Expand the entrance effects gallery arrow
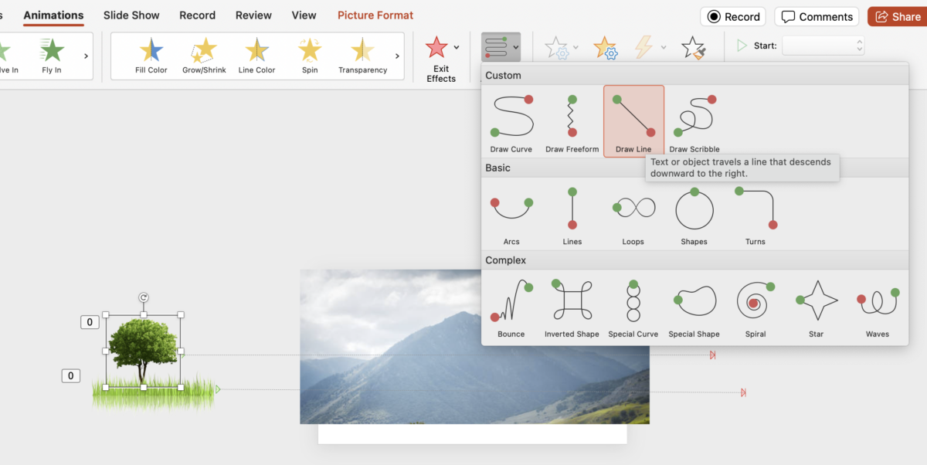Viewport: 927px width, 465px height. [86, 56]
